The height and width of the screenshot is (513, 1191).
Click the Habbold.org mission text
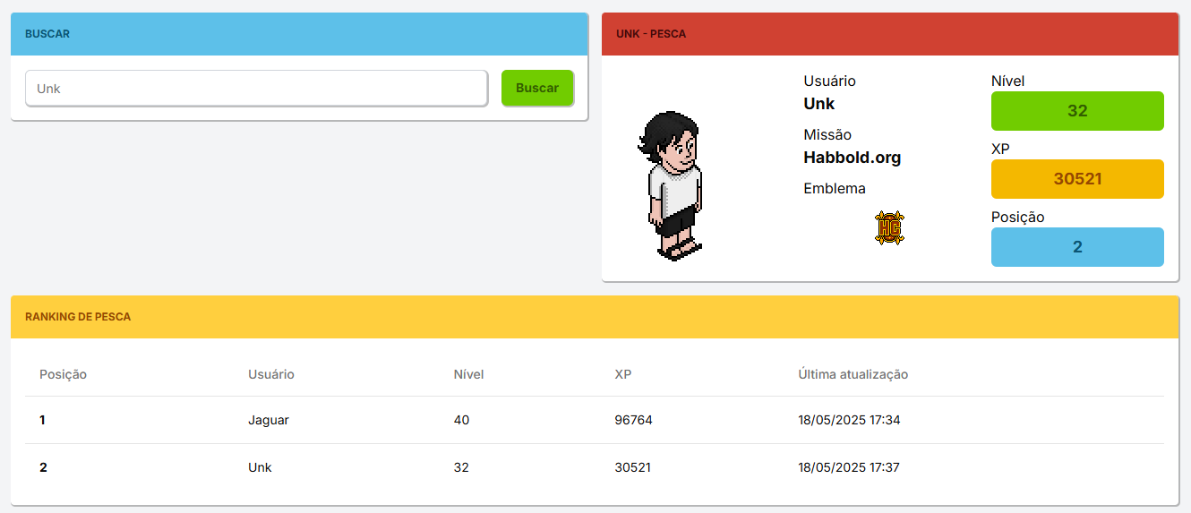click(852, 158)
